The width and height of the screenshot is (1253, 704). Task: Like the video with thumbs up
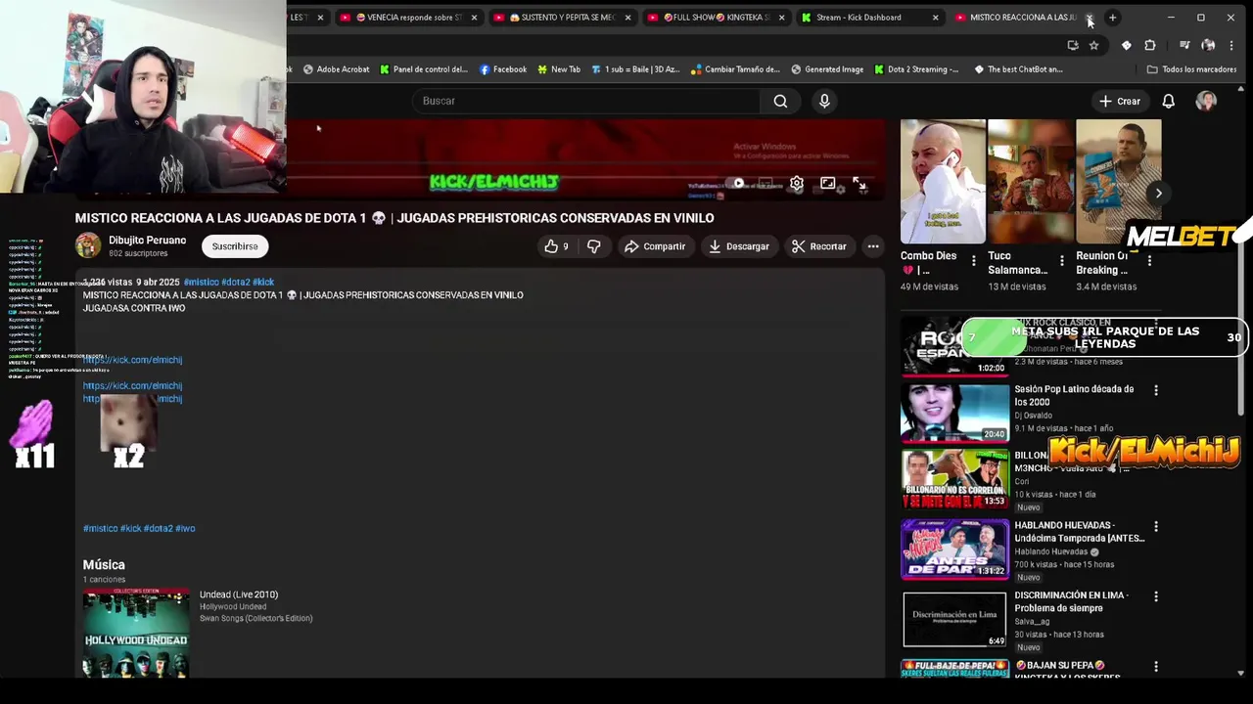[556, 246]
